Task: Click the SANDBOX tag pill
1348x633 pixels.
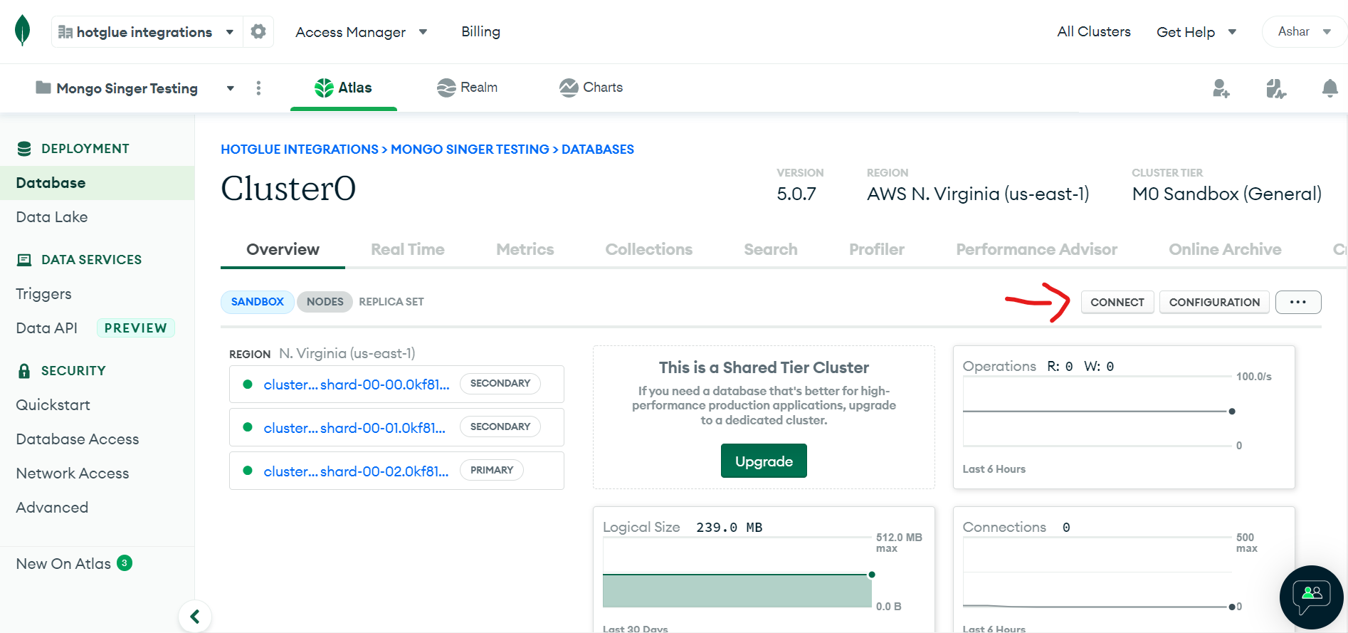Action: (x=257, y=302)
